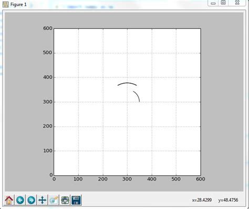Go back to the previous view
This screenshot has width=249, height=209.
tap(20, 200)
